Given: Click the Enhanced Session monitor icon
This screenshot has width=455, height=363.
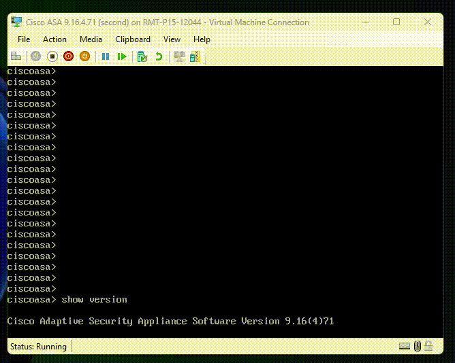Looking at the screenshot, I should click(179, 56).
